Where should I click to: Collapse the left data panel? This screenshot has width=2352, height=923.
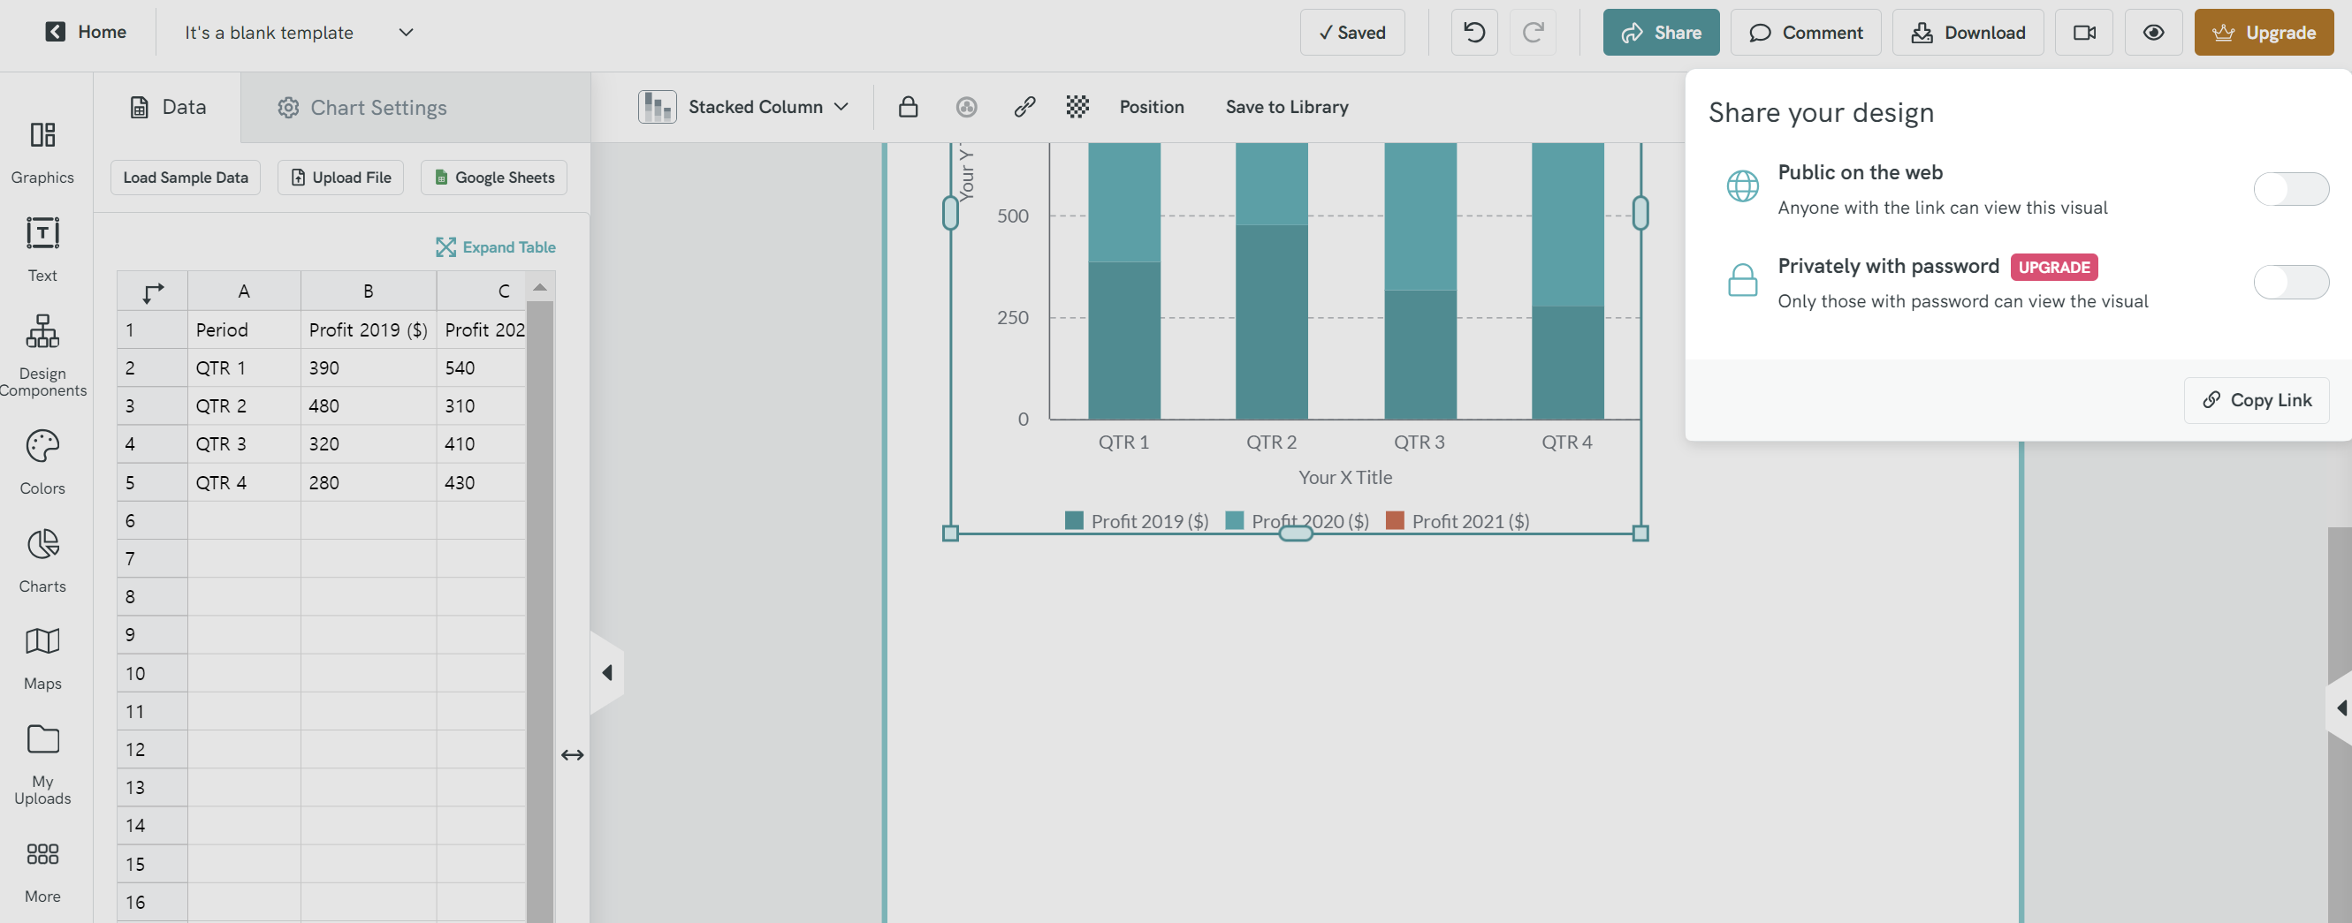607,672
